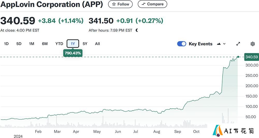The width and height of the screenshot is (259, 138).
Task: Click the after-hours moon icon
Action: click(137, 30)
